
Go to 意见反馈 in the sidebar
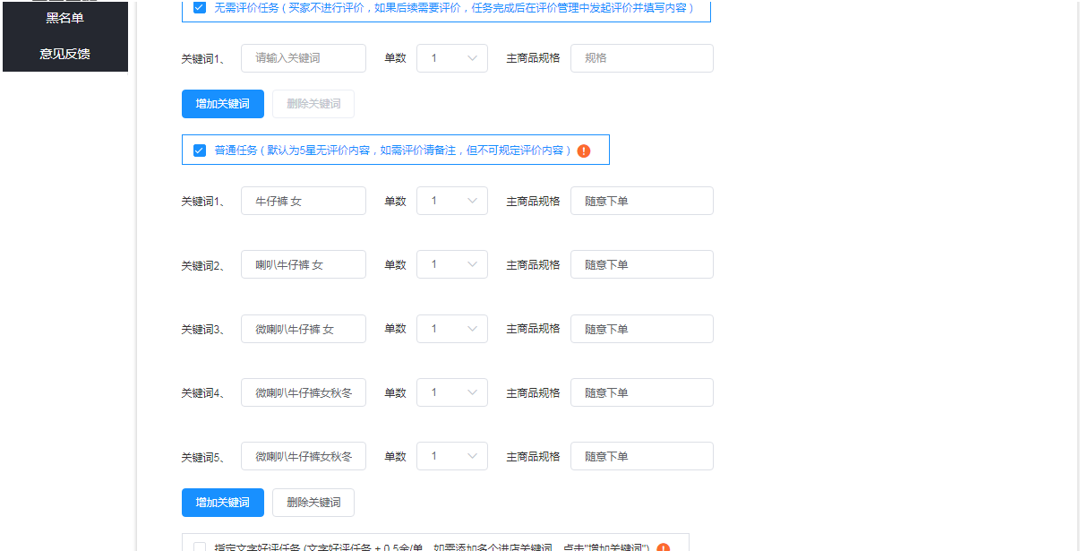[64, 54]
